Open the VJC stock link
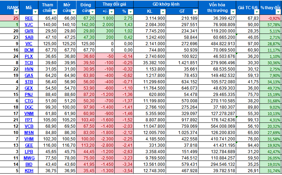This screenshot has height=175, width=282. pyautogui.click(x=29, y=25)
